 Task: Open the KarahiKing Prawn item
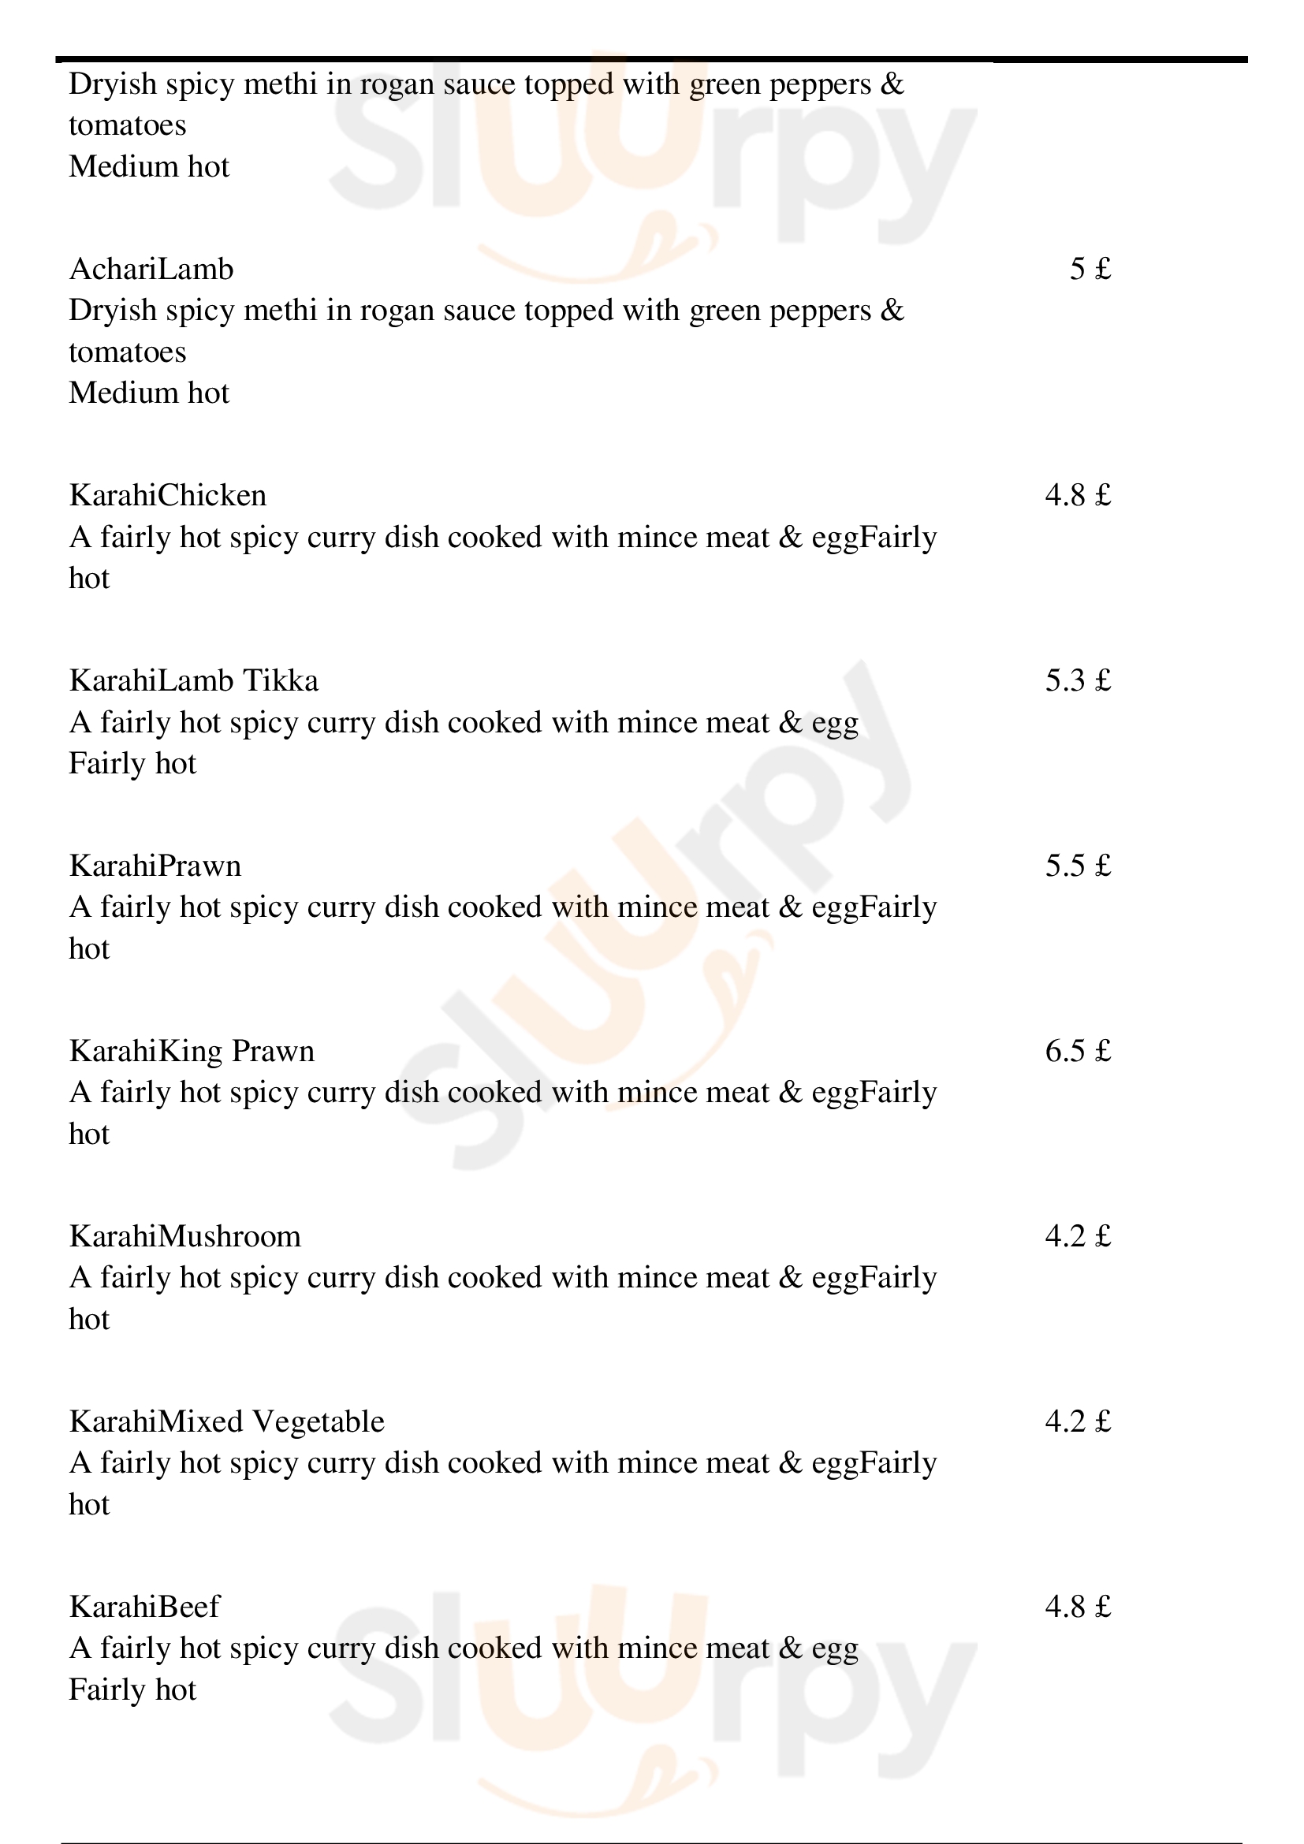[192, 1052]
